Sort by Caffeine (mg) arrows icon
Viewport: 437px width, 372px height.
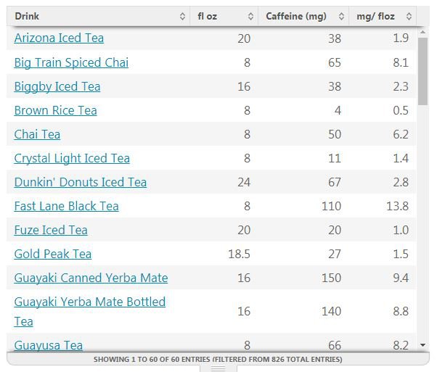340,17
